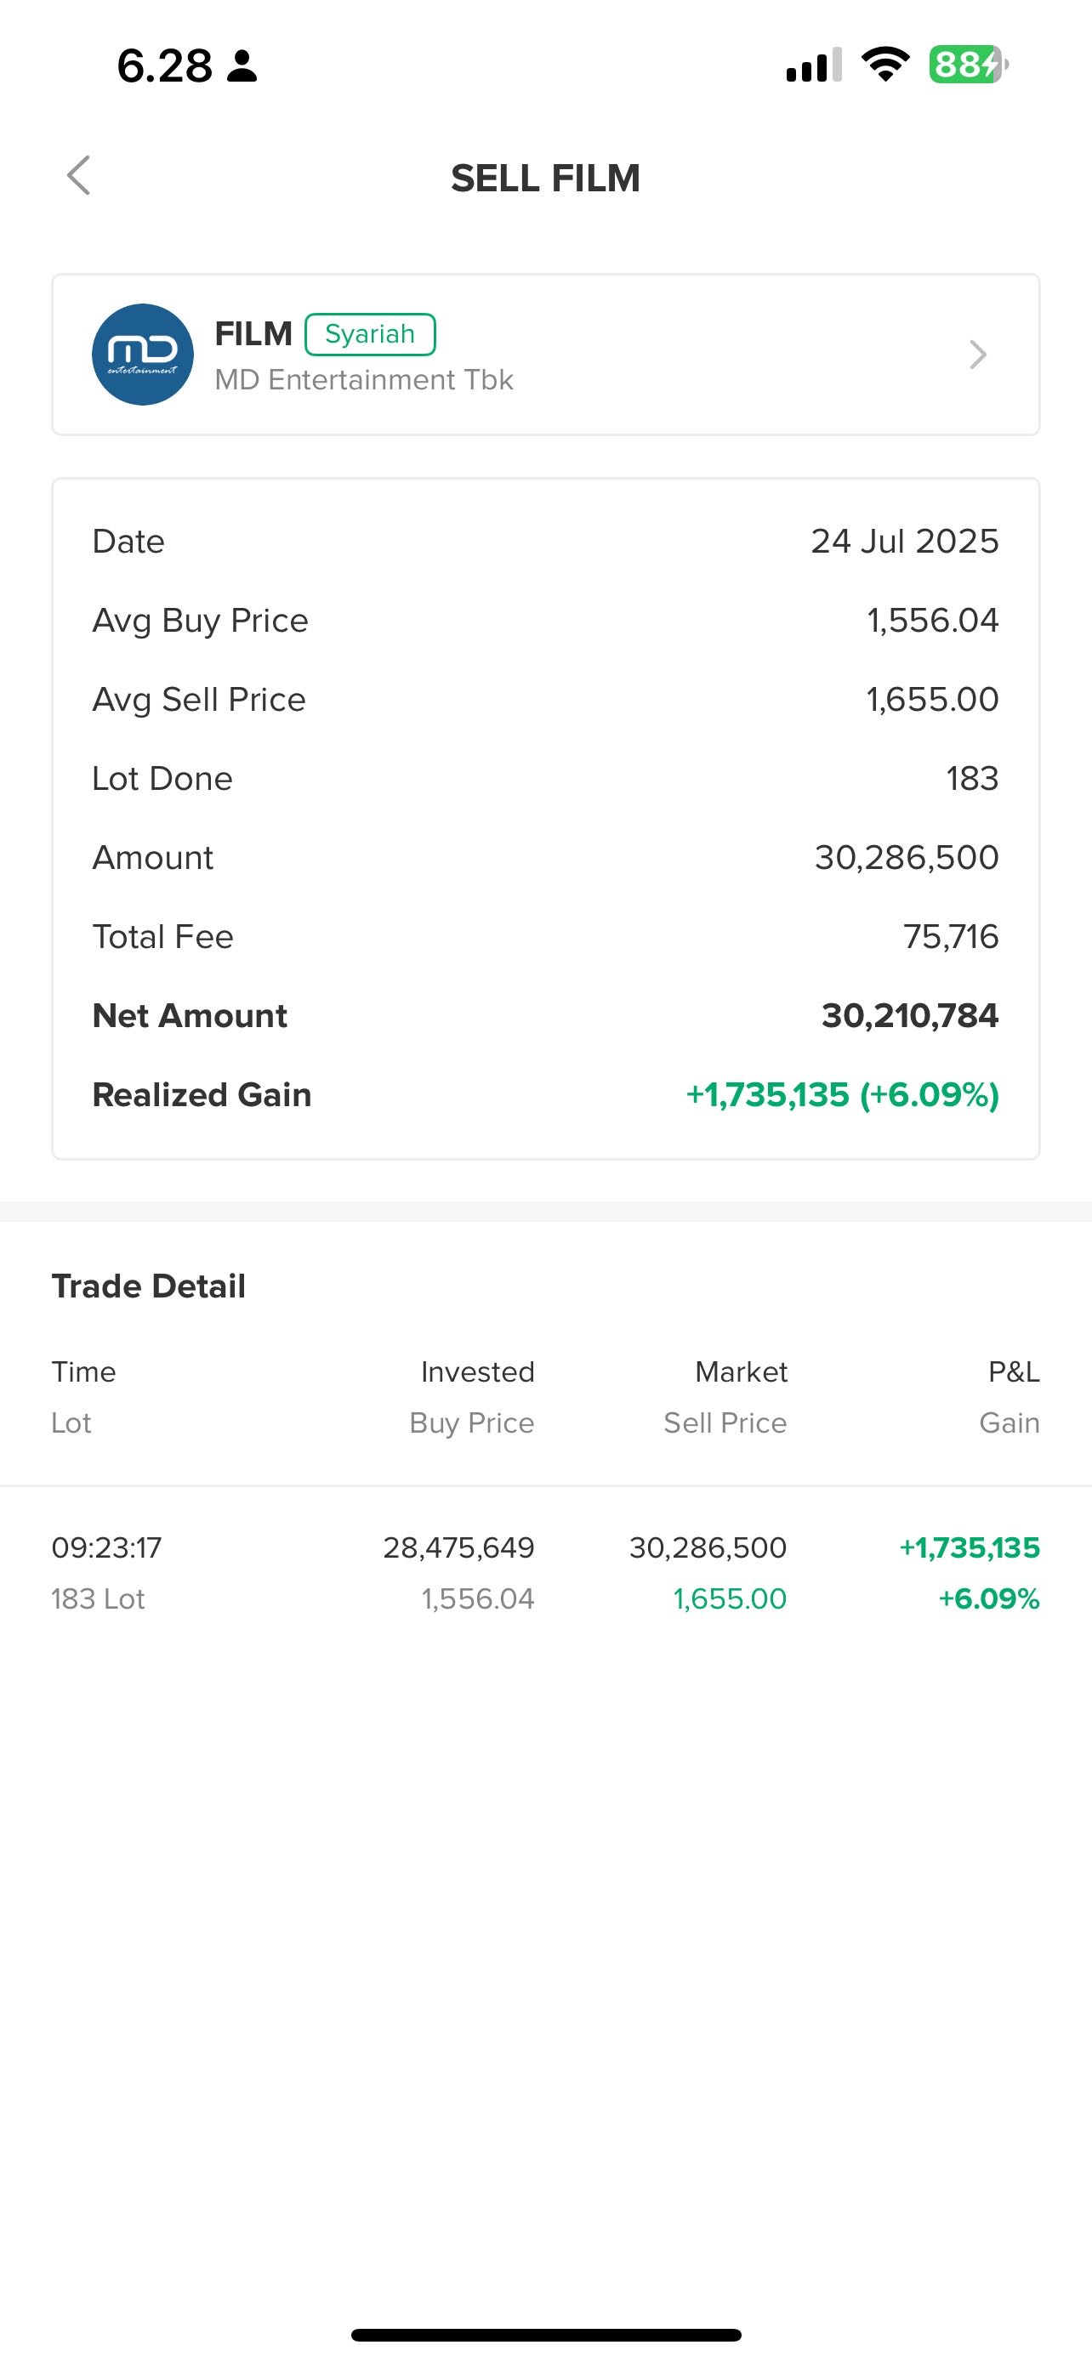The width and height of the screenshot is (1092, 2362).
Task: Select the Realized Gain value
Action: [x=842, y=1095]
